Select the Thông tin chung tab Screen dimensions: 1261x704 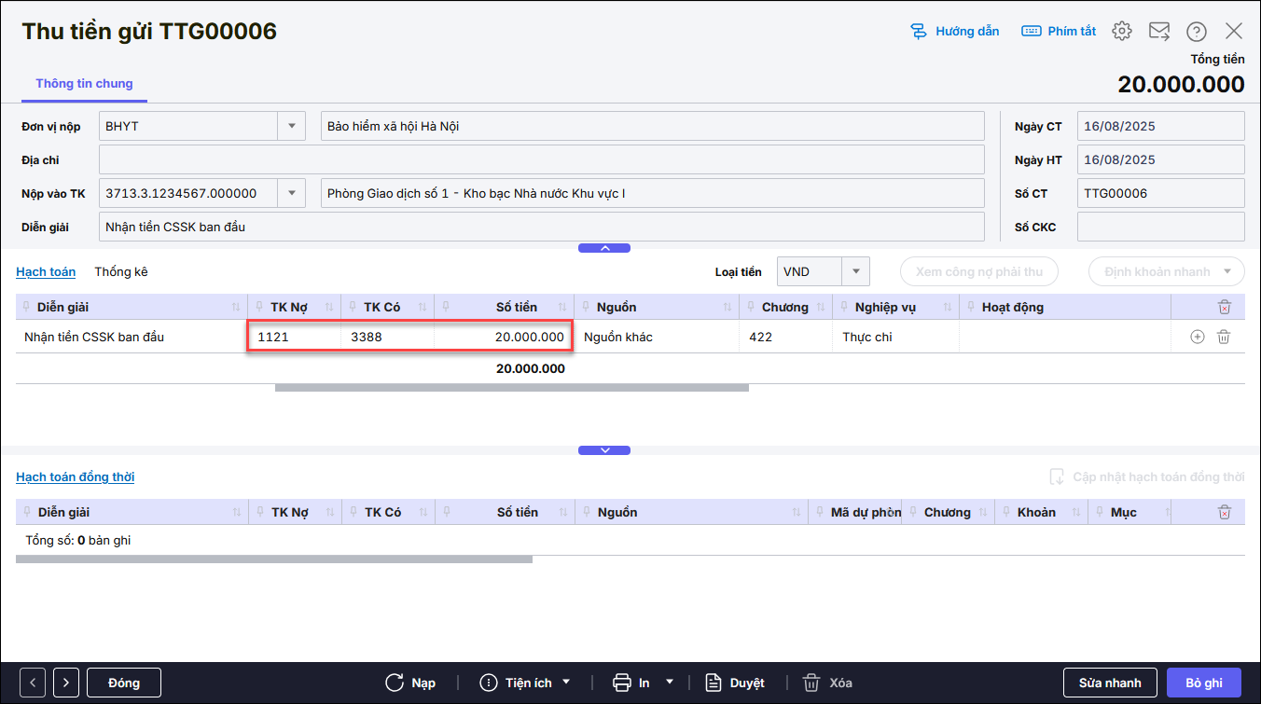coord(84,84)
